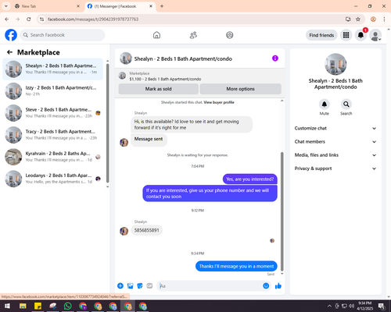Open the Home feed icon

click(156, 35)
